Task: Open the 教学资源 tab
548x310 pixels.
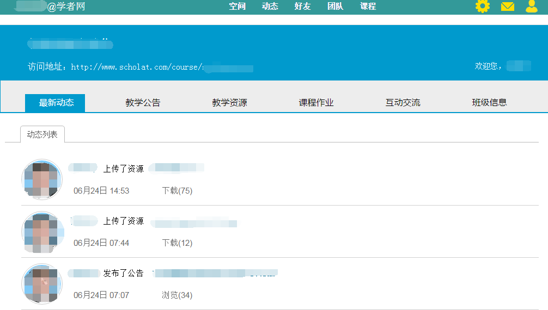Action: pos(229,102)
